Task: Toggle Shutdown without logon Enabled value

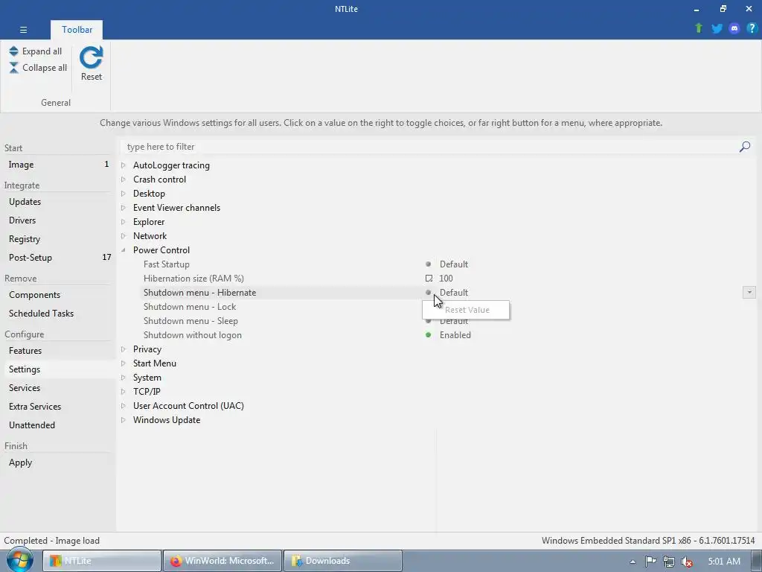Action: pyautogui.click(x=455, y=334)
